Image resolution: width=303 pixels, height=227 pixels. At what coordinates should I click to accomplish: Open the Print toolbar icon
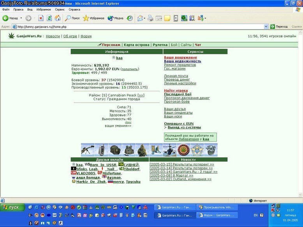pos(150,18)
